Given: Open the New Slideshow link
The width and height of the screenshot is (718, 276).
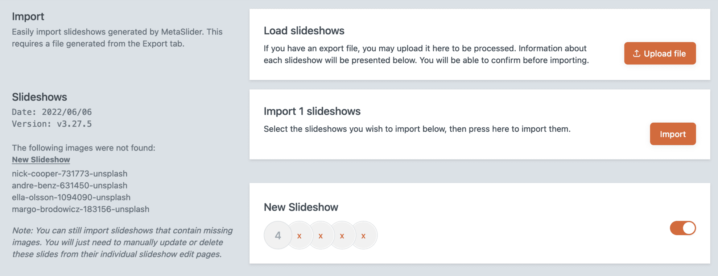Looking at the screenshot, I should (41, 160).
